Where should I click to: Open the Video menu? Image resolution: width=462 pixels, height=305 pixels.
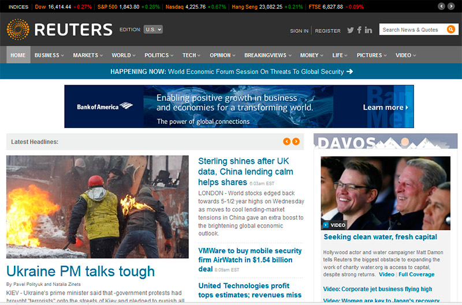(x=406, y=55)
